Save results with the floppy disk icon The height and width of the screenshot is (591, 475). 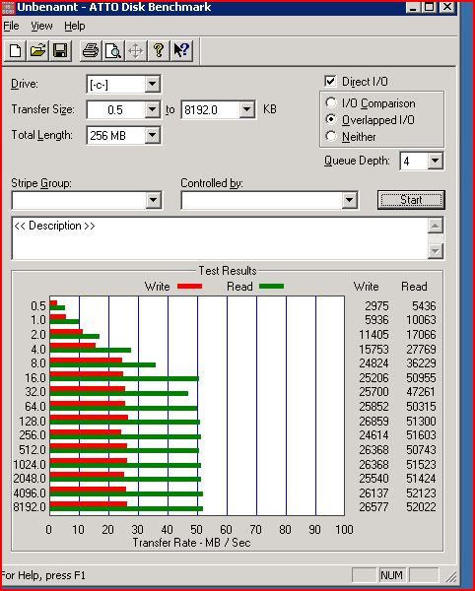pos(60,50)
